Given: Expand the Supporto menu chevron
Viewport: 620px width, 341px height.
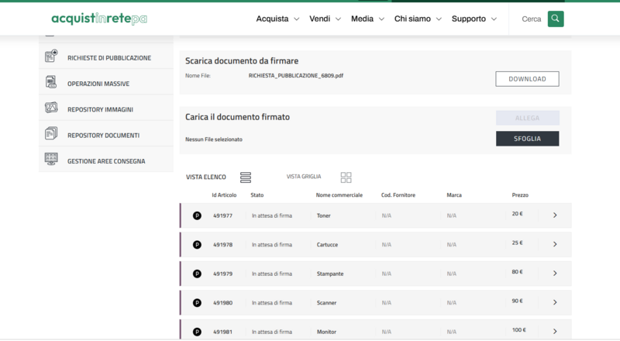Looking at the screenshot, I should [494, 19].
